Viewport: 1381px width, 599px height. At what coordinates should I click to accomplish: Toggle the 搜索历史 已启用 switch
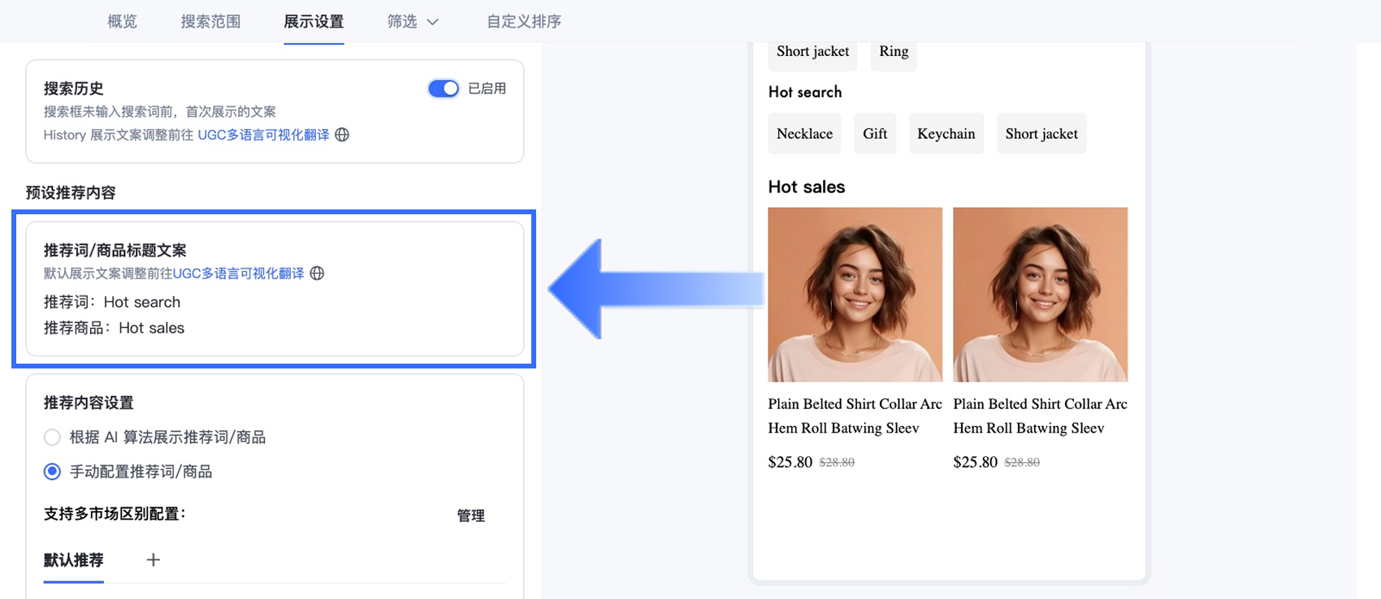[444, 88]
